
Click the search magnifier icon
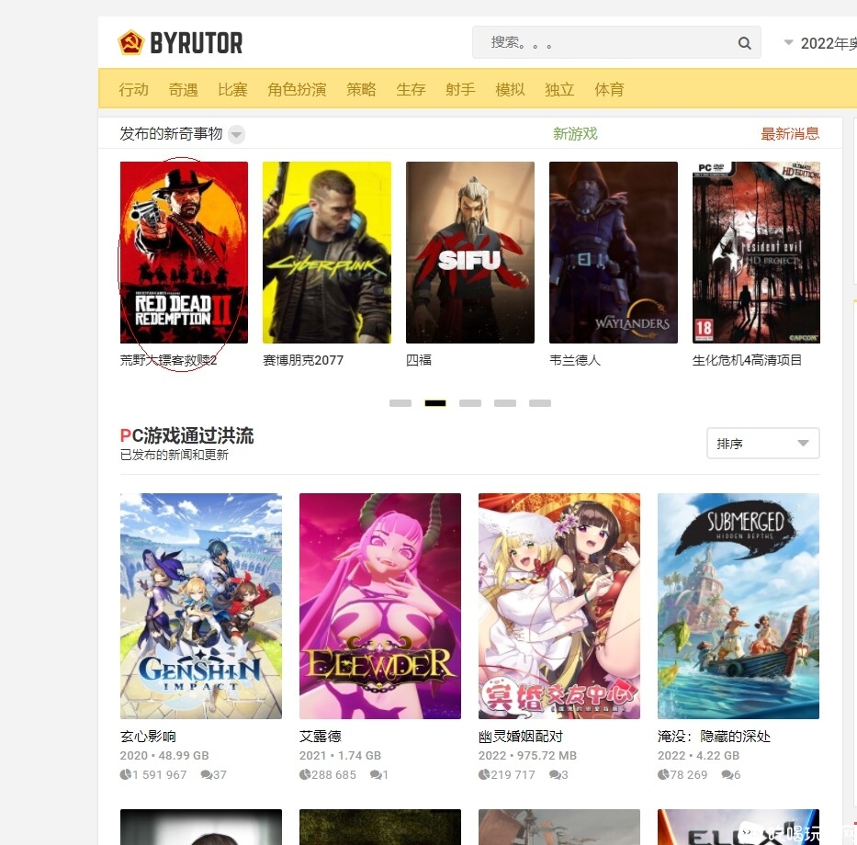(744, 42)
